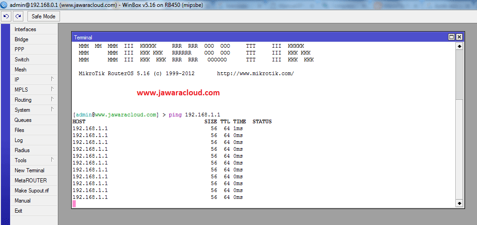Expand the MPLS submenu arrow

point(52,89)
